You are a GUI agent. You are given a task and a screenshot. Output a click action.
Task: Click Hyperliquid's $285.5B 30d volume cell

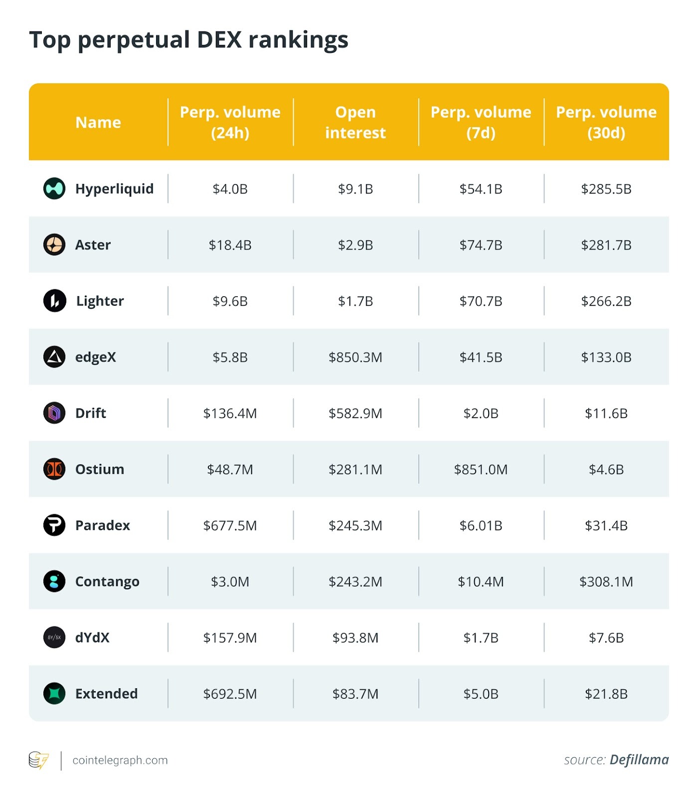(606, 189)
